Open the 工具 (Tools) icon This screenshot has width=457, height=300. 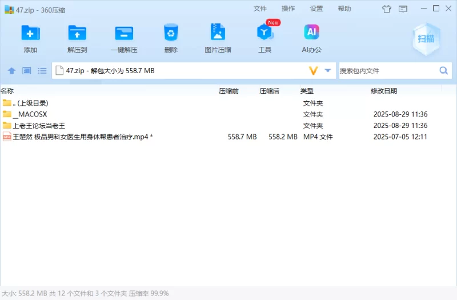(x=264, y=32)
